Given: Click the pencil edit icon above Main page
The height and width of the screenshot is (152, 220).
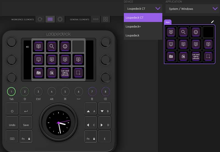Looking at the screenshot, I should (x=212, y=22).
